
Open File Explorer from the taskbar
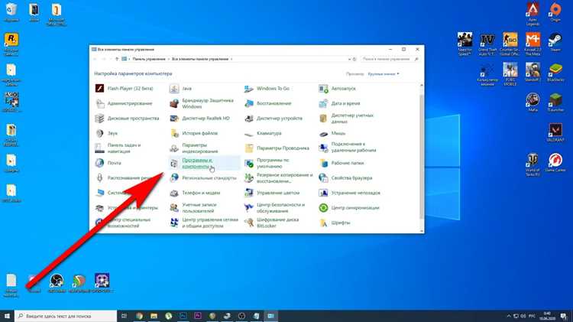(154, 316)
